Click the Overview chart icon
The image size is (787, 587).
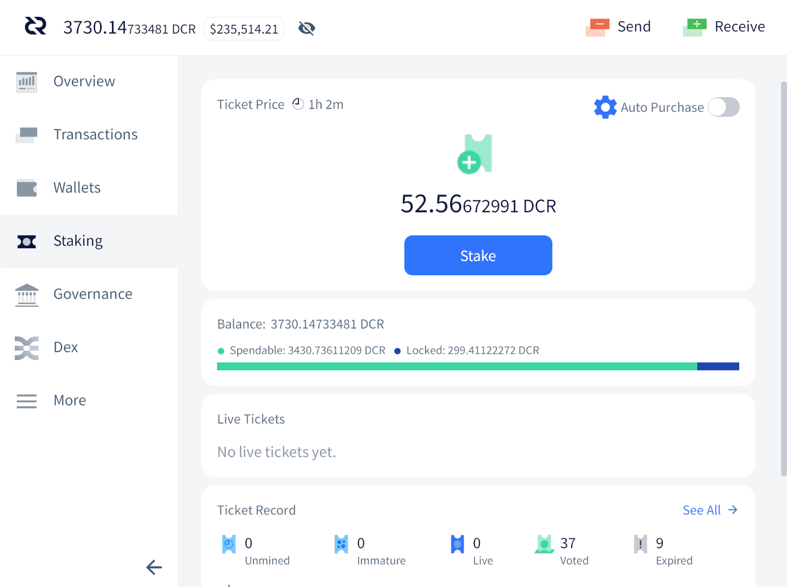click(x=26, y=82)
